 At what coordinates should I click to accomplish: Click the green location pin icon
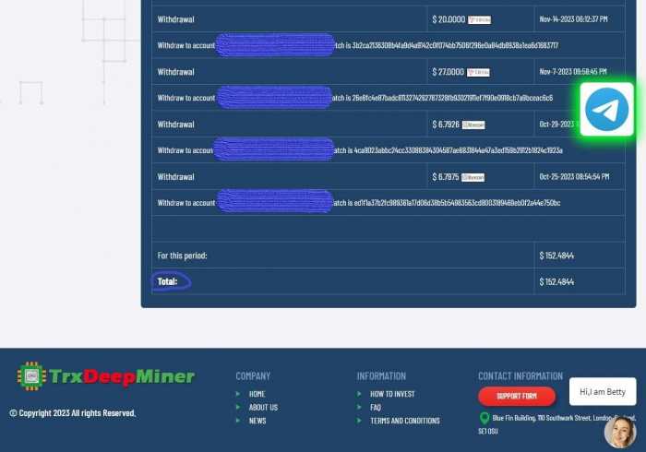pyautogui.click(x=484, y=419)
